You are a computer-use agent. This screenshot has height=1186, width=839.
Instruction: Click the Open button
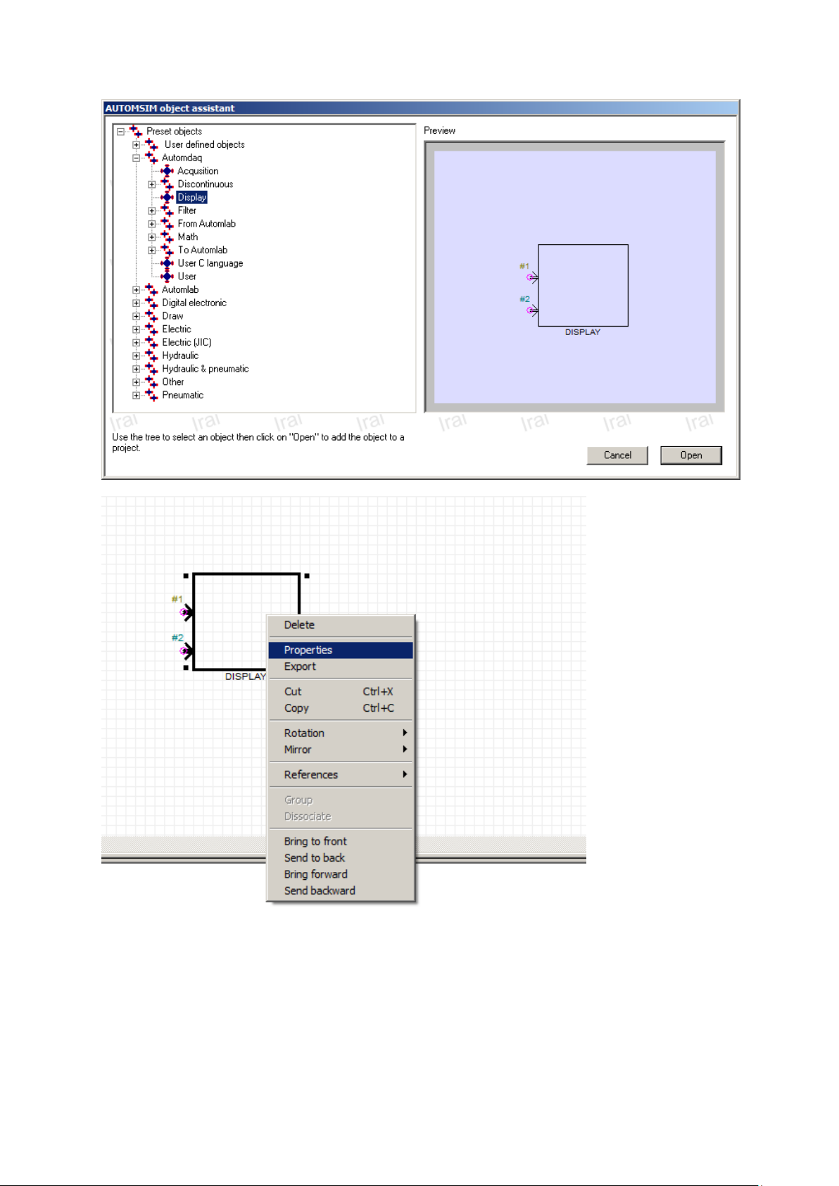[x=691, y=455]
